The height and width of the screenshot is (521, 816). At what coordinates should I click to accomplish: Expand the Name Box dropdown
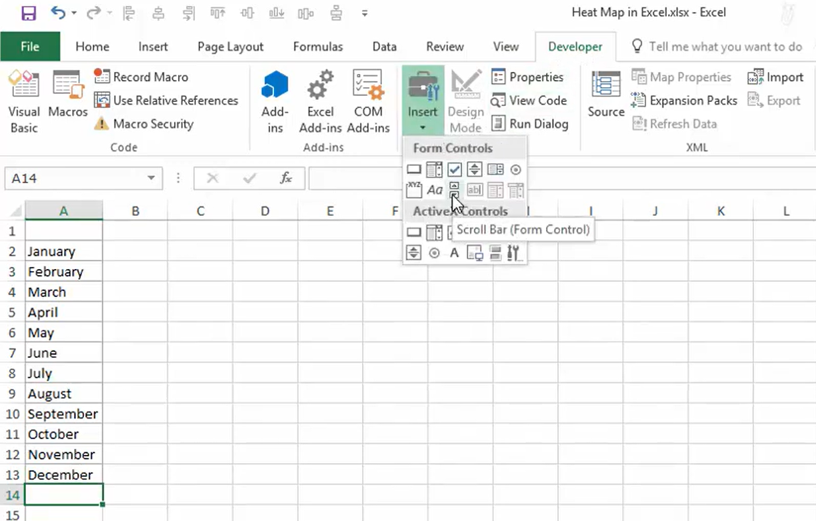[151, 179]
